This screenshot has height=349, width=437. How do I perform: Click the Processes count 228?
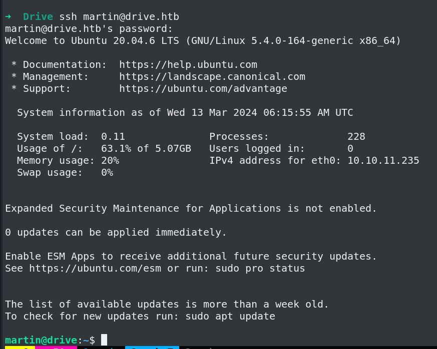point(356,137)
